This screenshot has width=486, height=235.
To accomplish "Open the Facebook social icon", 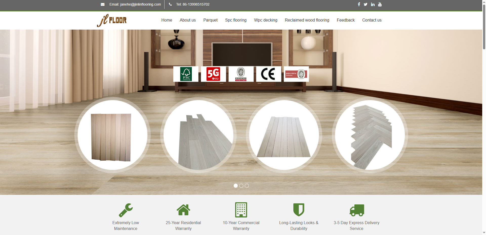I will click(x=359, y=4).
